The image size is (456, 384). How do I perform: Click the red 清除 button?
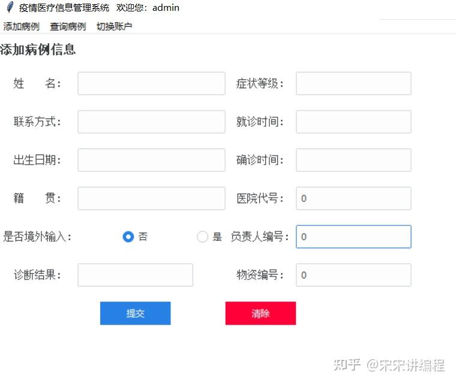260,313
